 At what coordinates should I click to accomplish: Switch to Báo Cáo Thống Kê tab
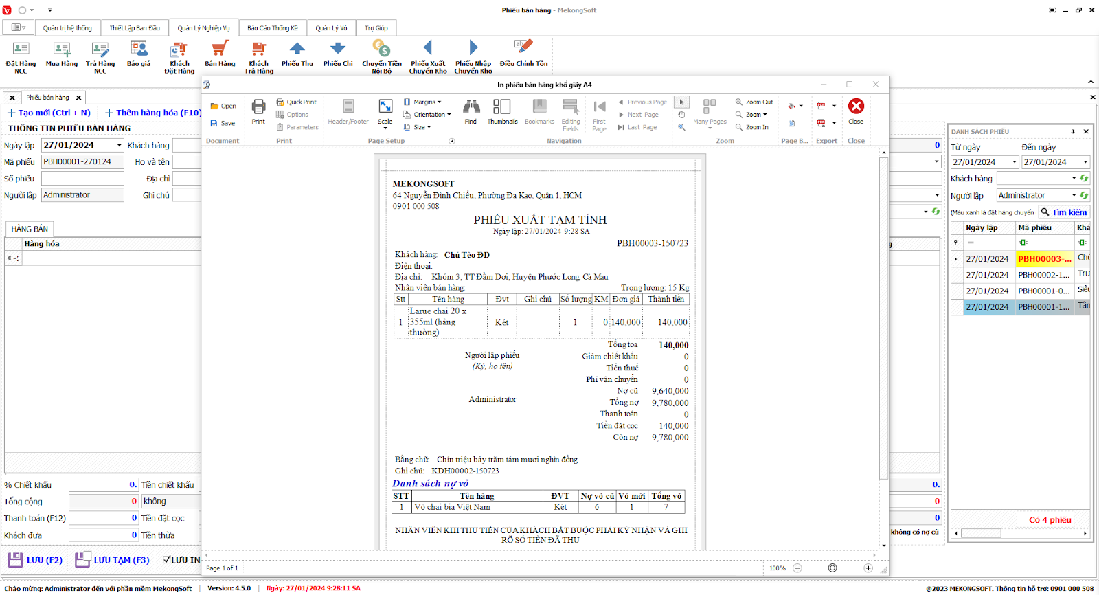272,28
